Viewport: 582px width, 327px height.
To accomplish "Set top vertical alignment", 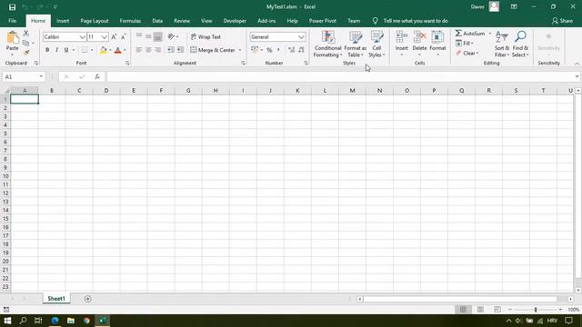I will tap(139, 36).
